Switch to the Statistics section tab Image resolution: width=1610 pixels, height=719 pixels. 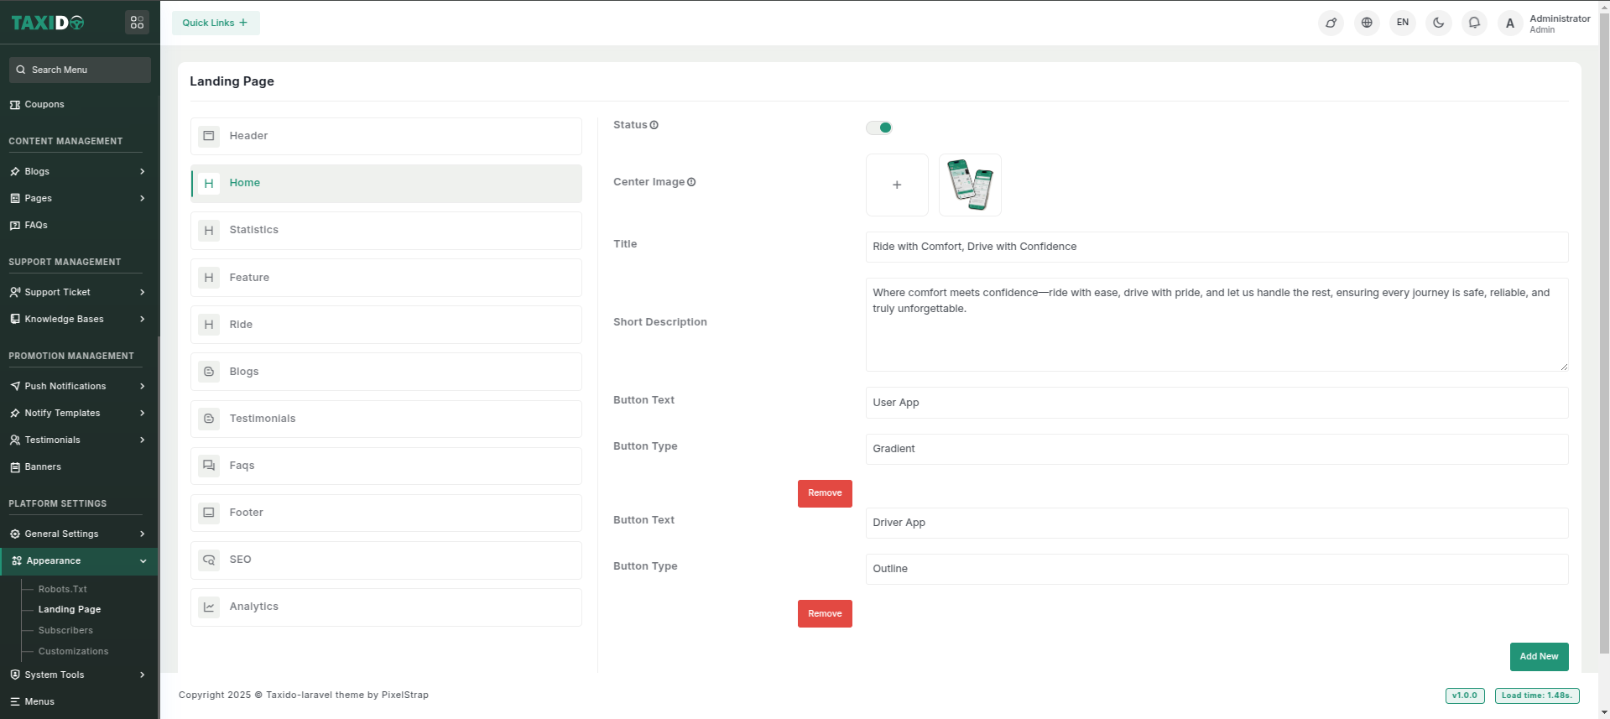[386, 230]
